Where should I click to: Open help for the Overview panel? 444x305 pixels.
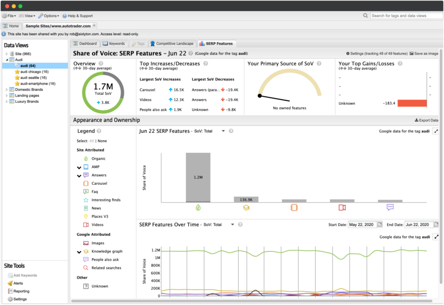pyautogui.click(x=101, y=64)
